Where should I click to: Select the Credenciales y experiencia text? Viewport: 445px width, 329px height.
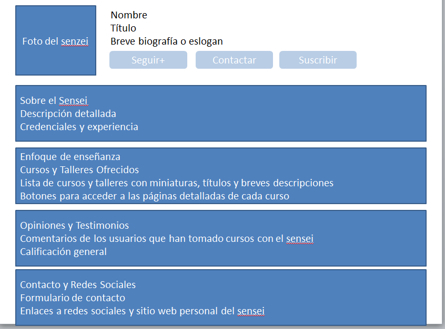[x=79, y=127]
